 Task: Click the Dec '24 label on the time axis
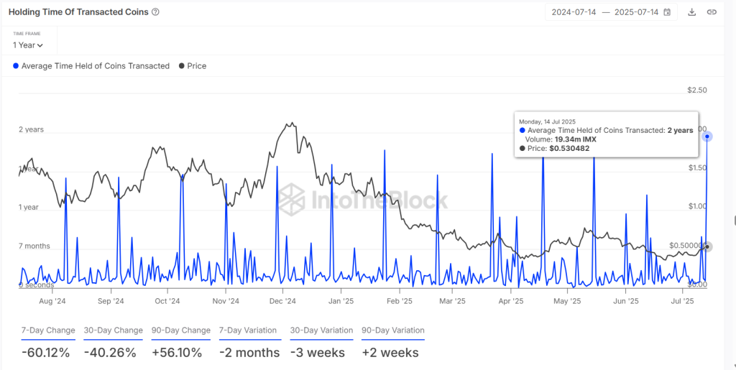point(283,302)
